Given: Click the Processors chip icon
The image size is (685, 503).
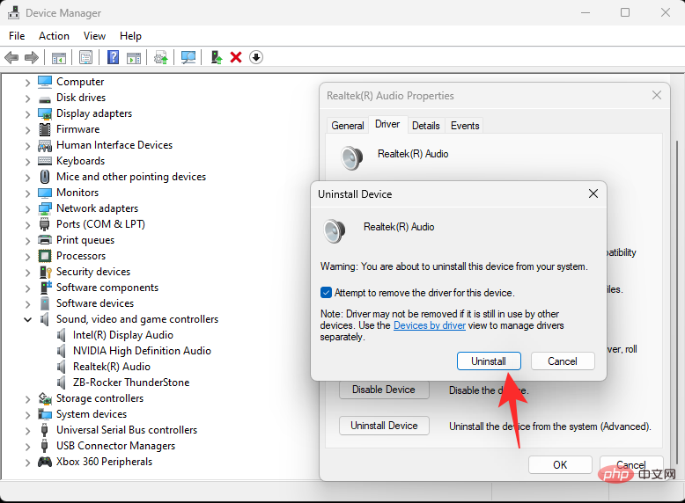Looking at the screenshot, I should (45, 256).
